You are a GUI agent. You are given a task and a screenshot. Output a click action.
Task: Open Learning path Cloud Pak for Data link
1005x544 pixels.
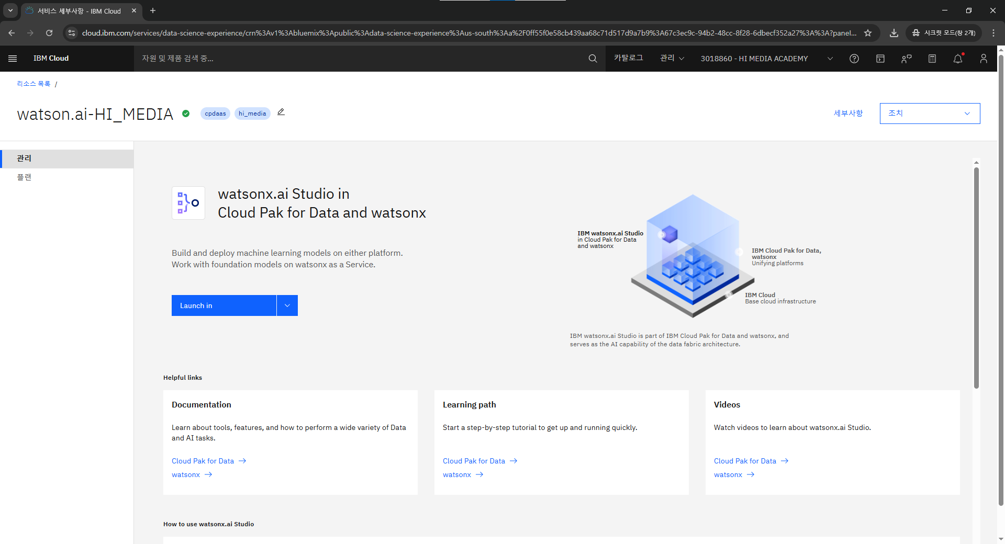[480, 461]
